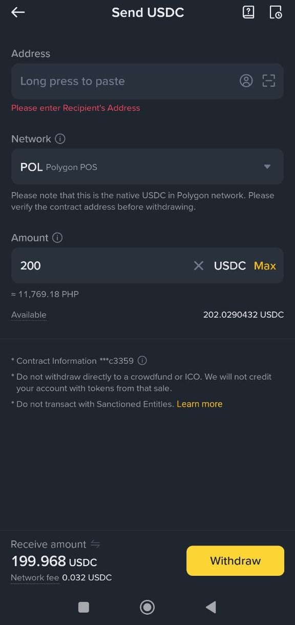Tap the back arrow to exit Send USDC
The image size is (295, 625).
[17, 12]
